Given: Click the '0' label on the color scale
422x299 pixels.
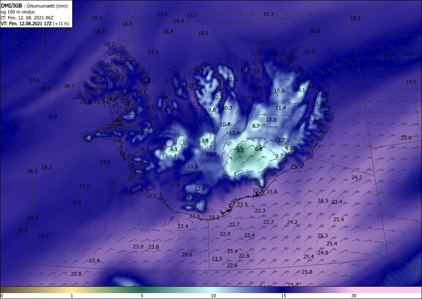Looking at the screenshot, I should (x=2, y=296).
